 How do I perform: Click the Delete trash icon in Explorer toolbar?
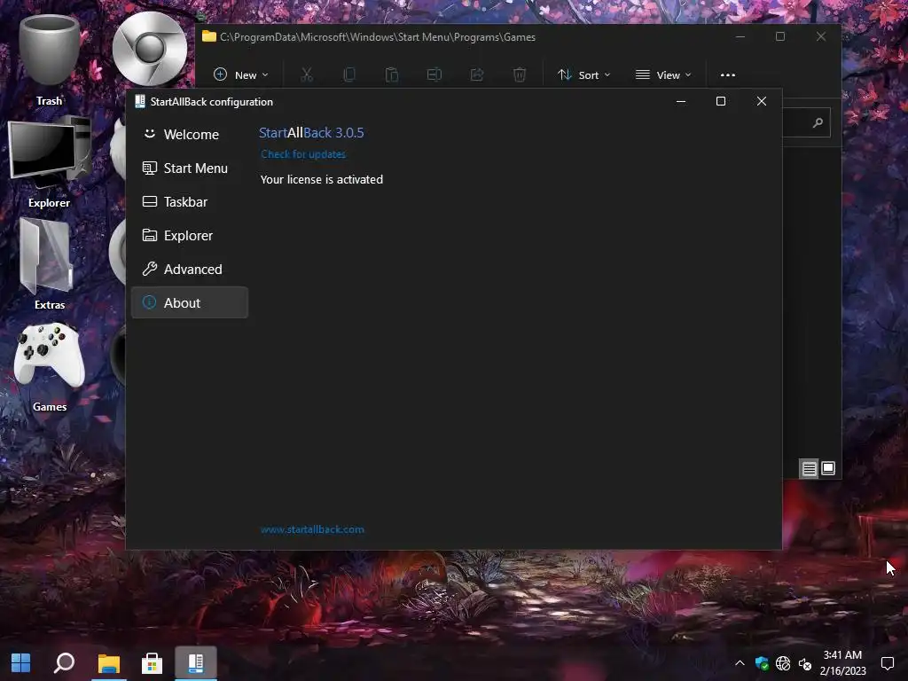(x=520, y=74)
